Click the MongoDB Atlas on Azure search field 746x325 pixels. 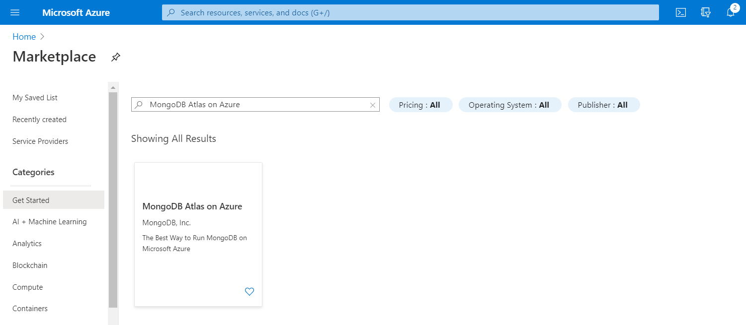[x=255, y=105]
